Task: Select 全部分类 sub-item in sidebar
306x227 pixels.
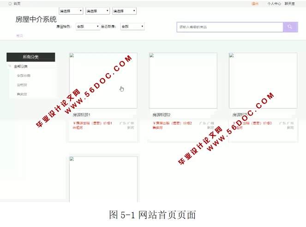Action: pos(24,76)
